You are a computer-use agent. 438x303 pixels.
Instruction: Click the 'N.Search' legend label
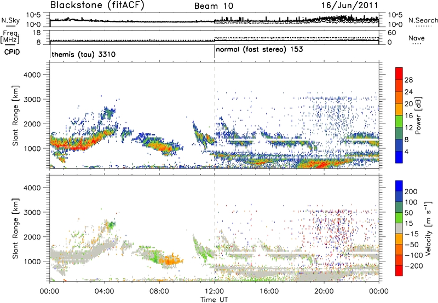423,20
